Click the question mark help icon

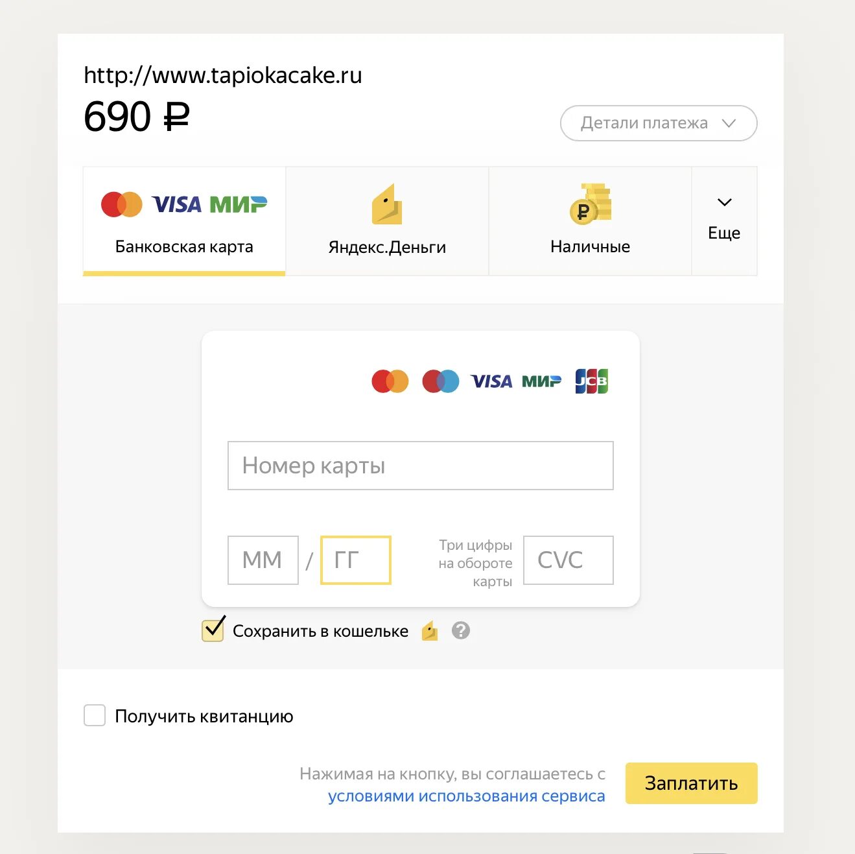coord(461,630)
